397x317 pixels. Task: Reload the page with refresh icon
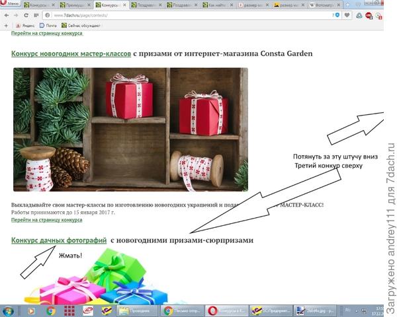coord(26,15)
